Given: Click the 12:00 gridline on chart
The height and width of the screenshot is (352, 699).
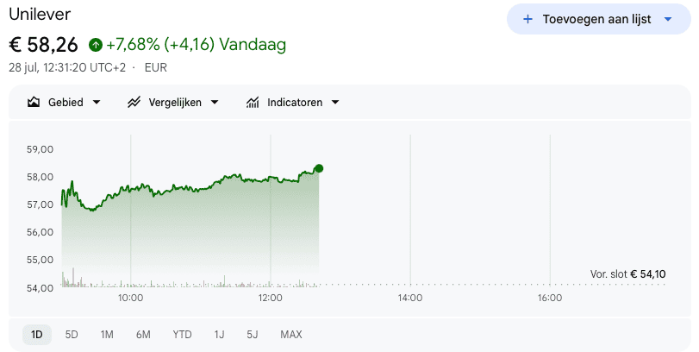Looking at the screenshot, I should pyautogui.click(x=271, y=210).
